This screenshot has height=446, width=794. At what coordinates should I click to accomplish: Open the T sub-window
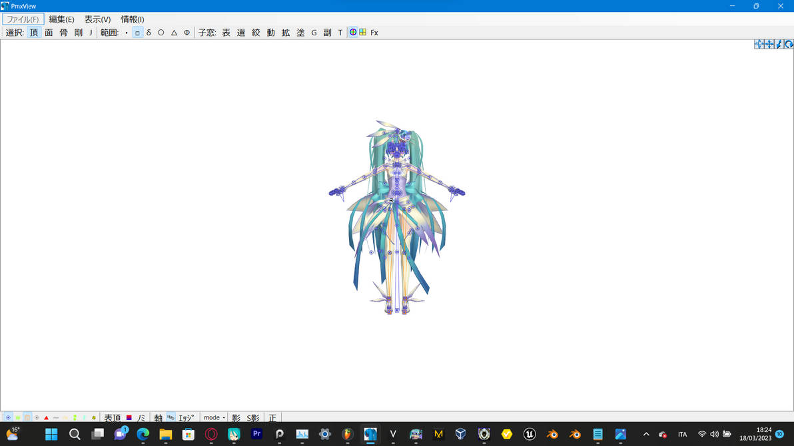340,33
